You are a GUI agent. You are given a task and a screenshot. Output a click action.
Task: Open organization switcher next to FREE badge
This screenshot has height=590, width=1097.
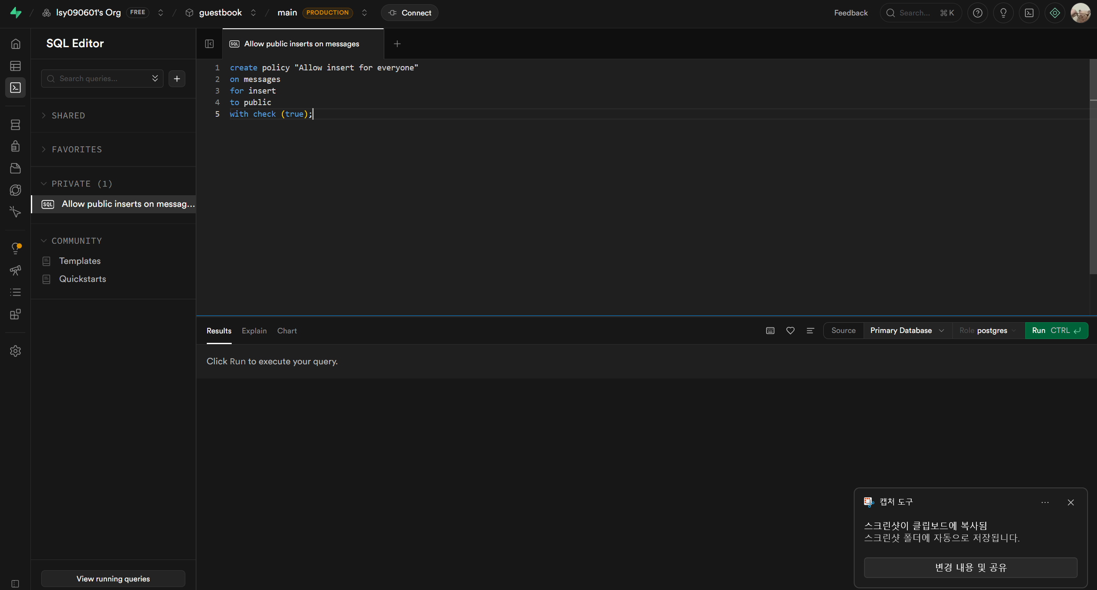(x=160, y=12)
